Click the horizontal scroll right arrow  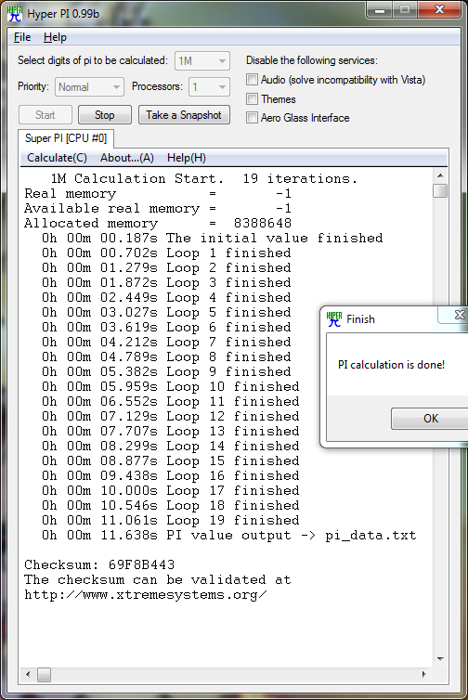pyautogui.click(x=423, y=674)
